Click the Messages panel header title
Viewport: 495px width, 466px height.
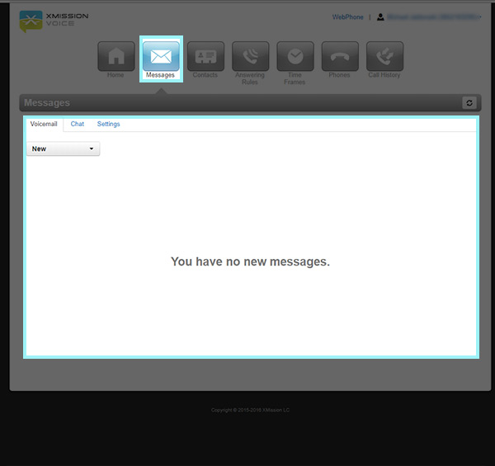(47, 103)
